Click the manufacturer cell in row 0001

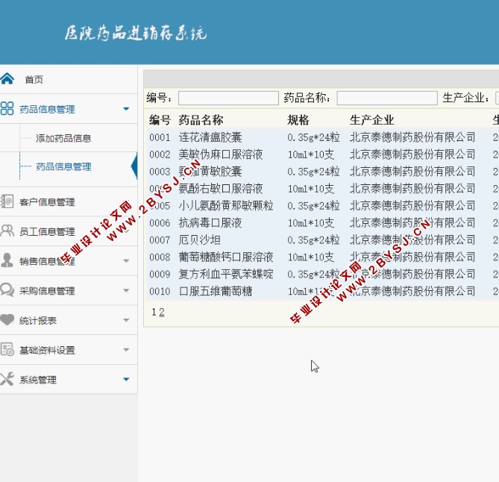412,137
